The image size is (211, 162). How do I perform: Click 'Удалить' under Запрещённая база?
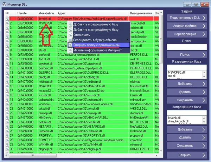click(x=187, y=137)
